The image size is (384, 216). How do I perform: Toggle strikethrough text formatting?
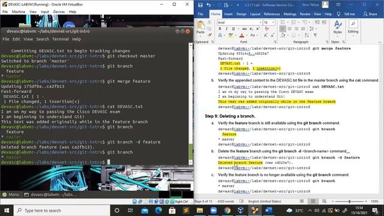pyautogui.click(x=244, y=29)
